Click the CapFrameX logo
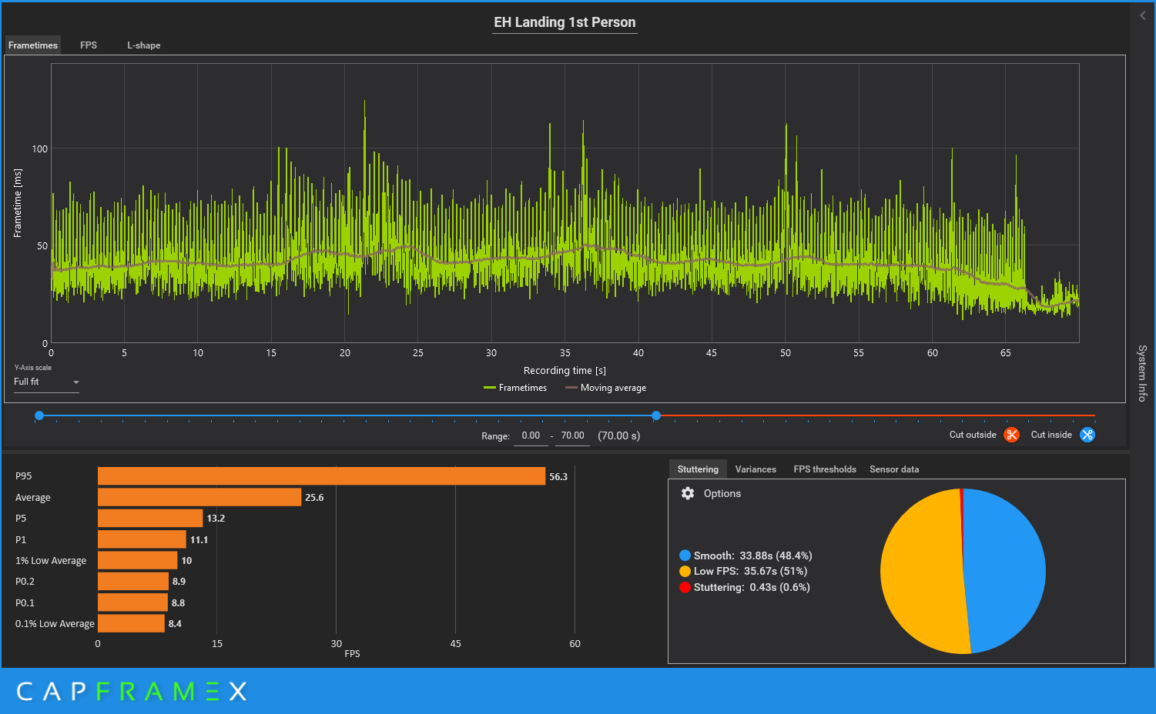Image resolution: width=1156 pixels, height=714 pixels. tap(131, 691)
